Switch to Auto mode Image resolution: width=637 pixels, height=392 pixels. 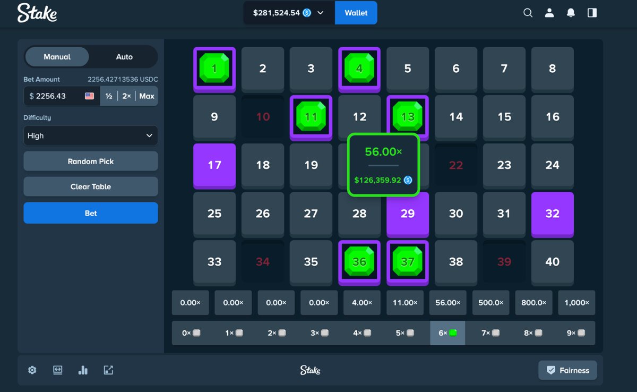[124, 57]
